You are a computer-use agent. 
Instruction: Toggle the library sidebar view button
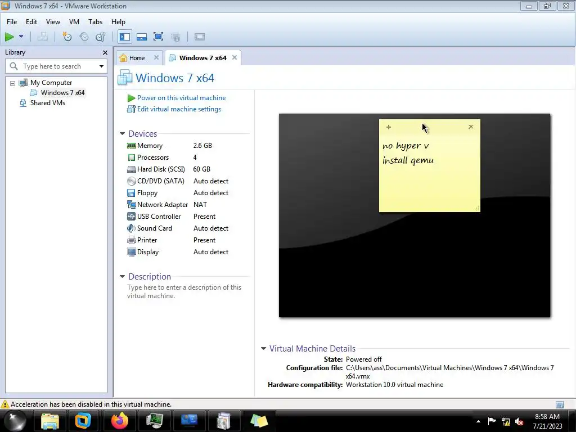pos(125,37)
